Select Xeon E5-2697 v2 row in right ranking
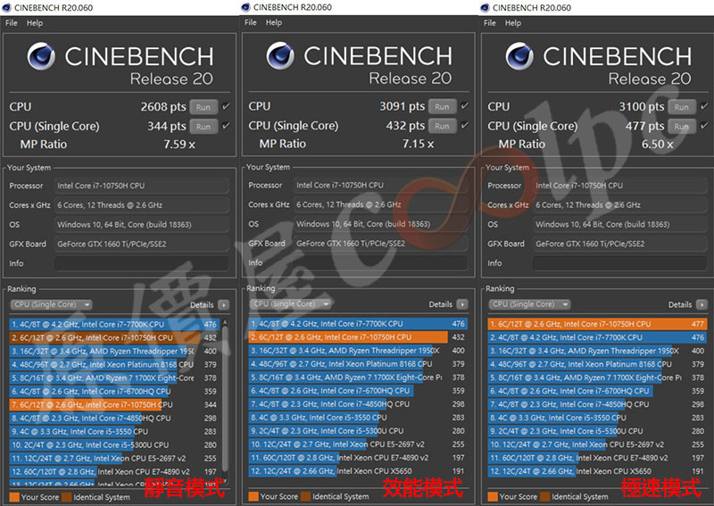The width and height of the screenshot is (714, 506). click(x=597, y=444)
